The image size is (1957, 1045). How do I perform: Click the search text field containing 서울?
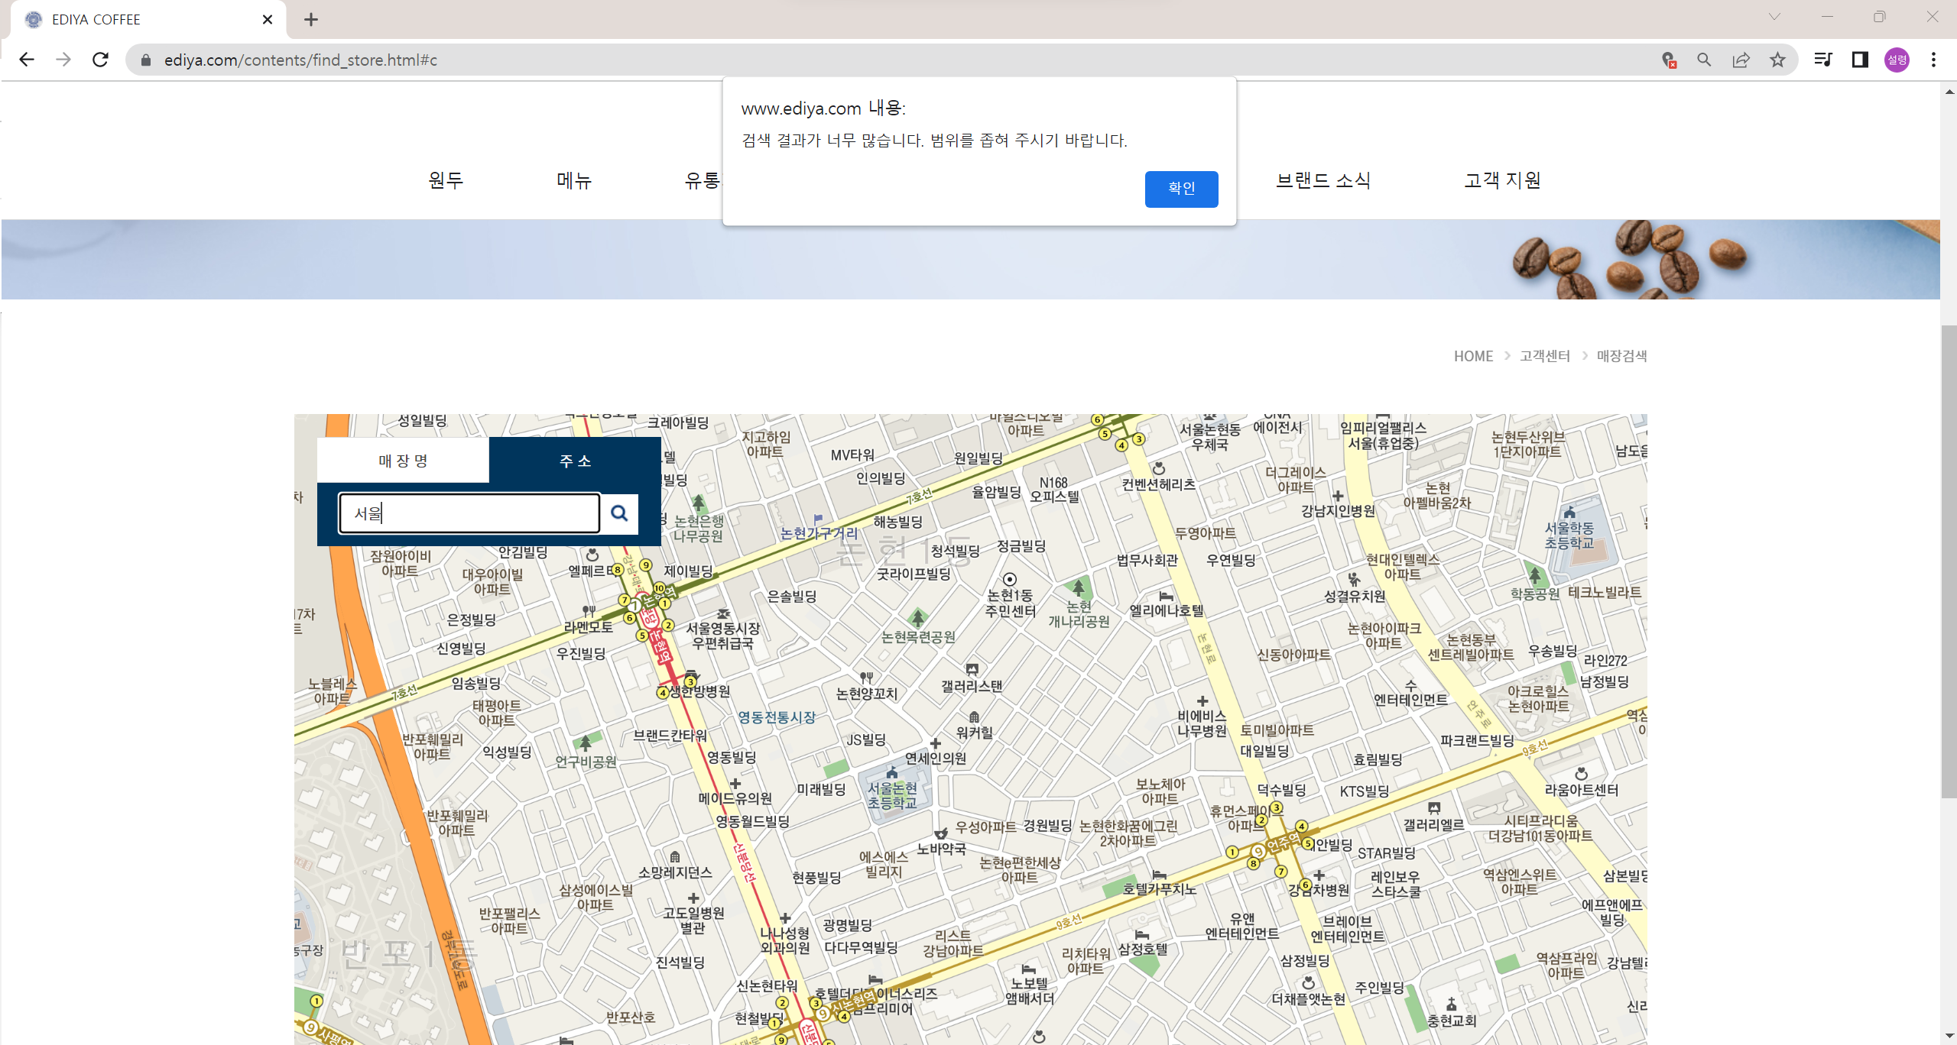[469, 513]
